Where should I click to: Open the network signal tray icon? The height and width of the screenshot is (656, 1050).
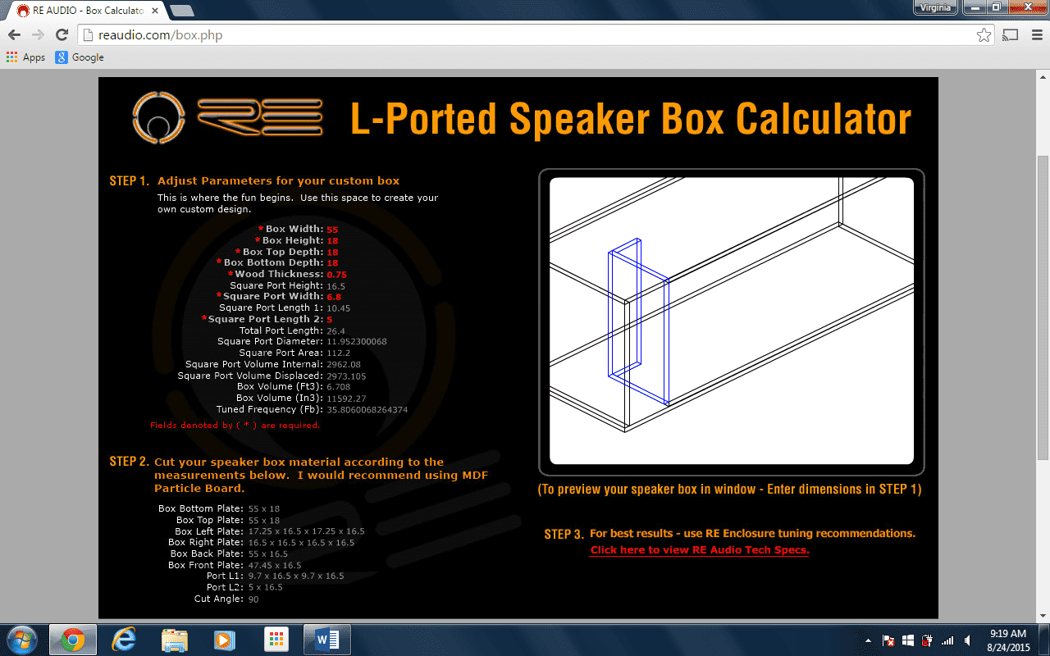[947, 640]
